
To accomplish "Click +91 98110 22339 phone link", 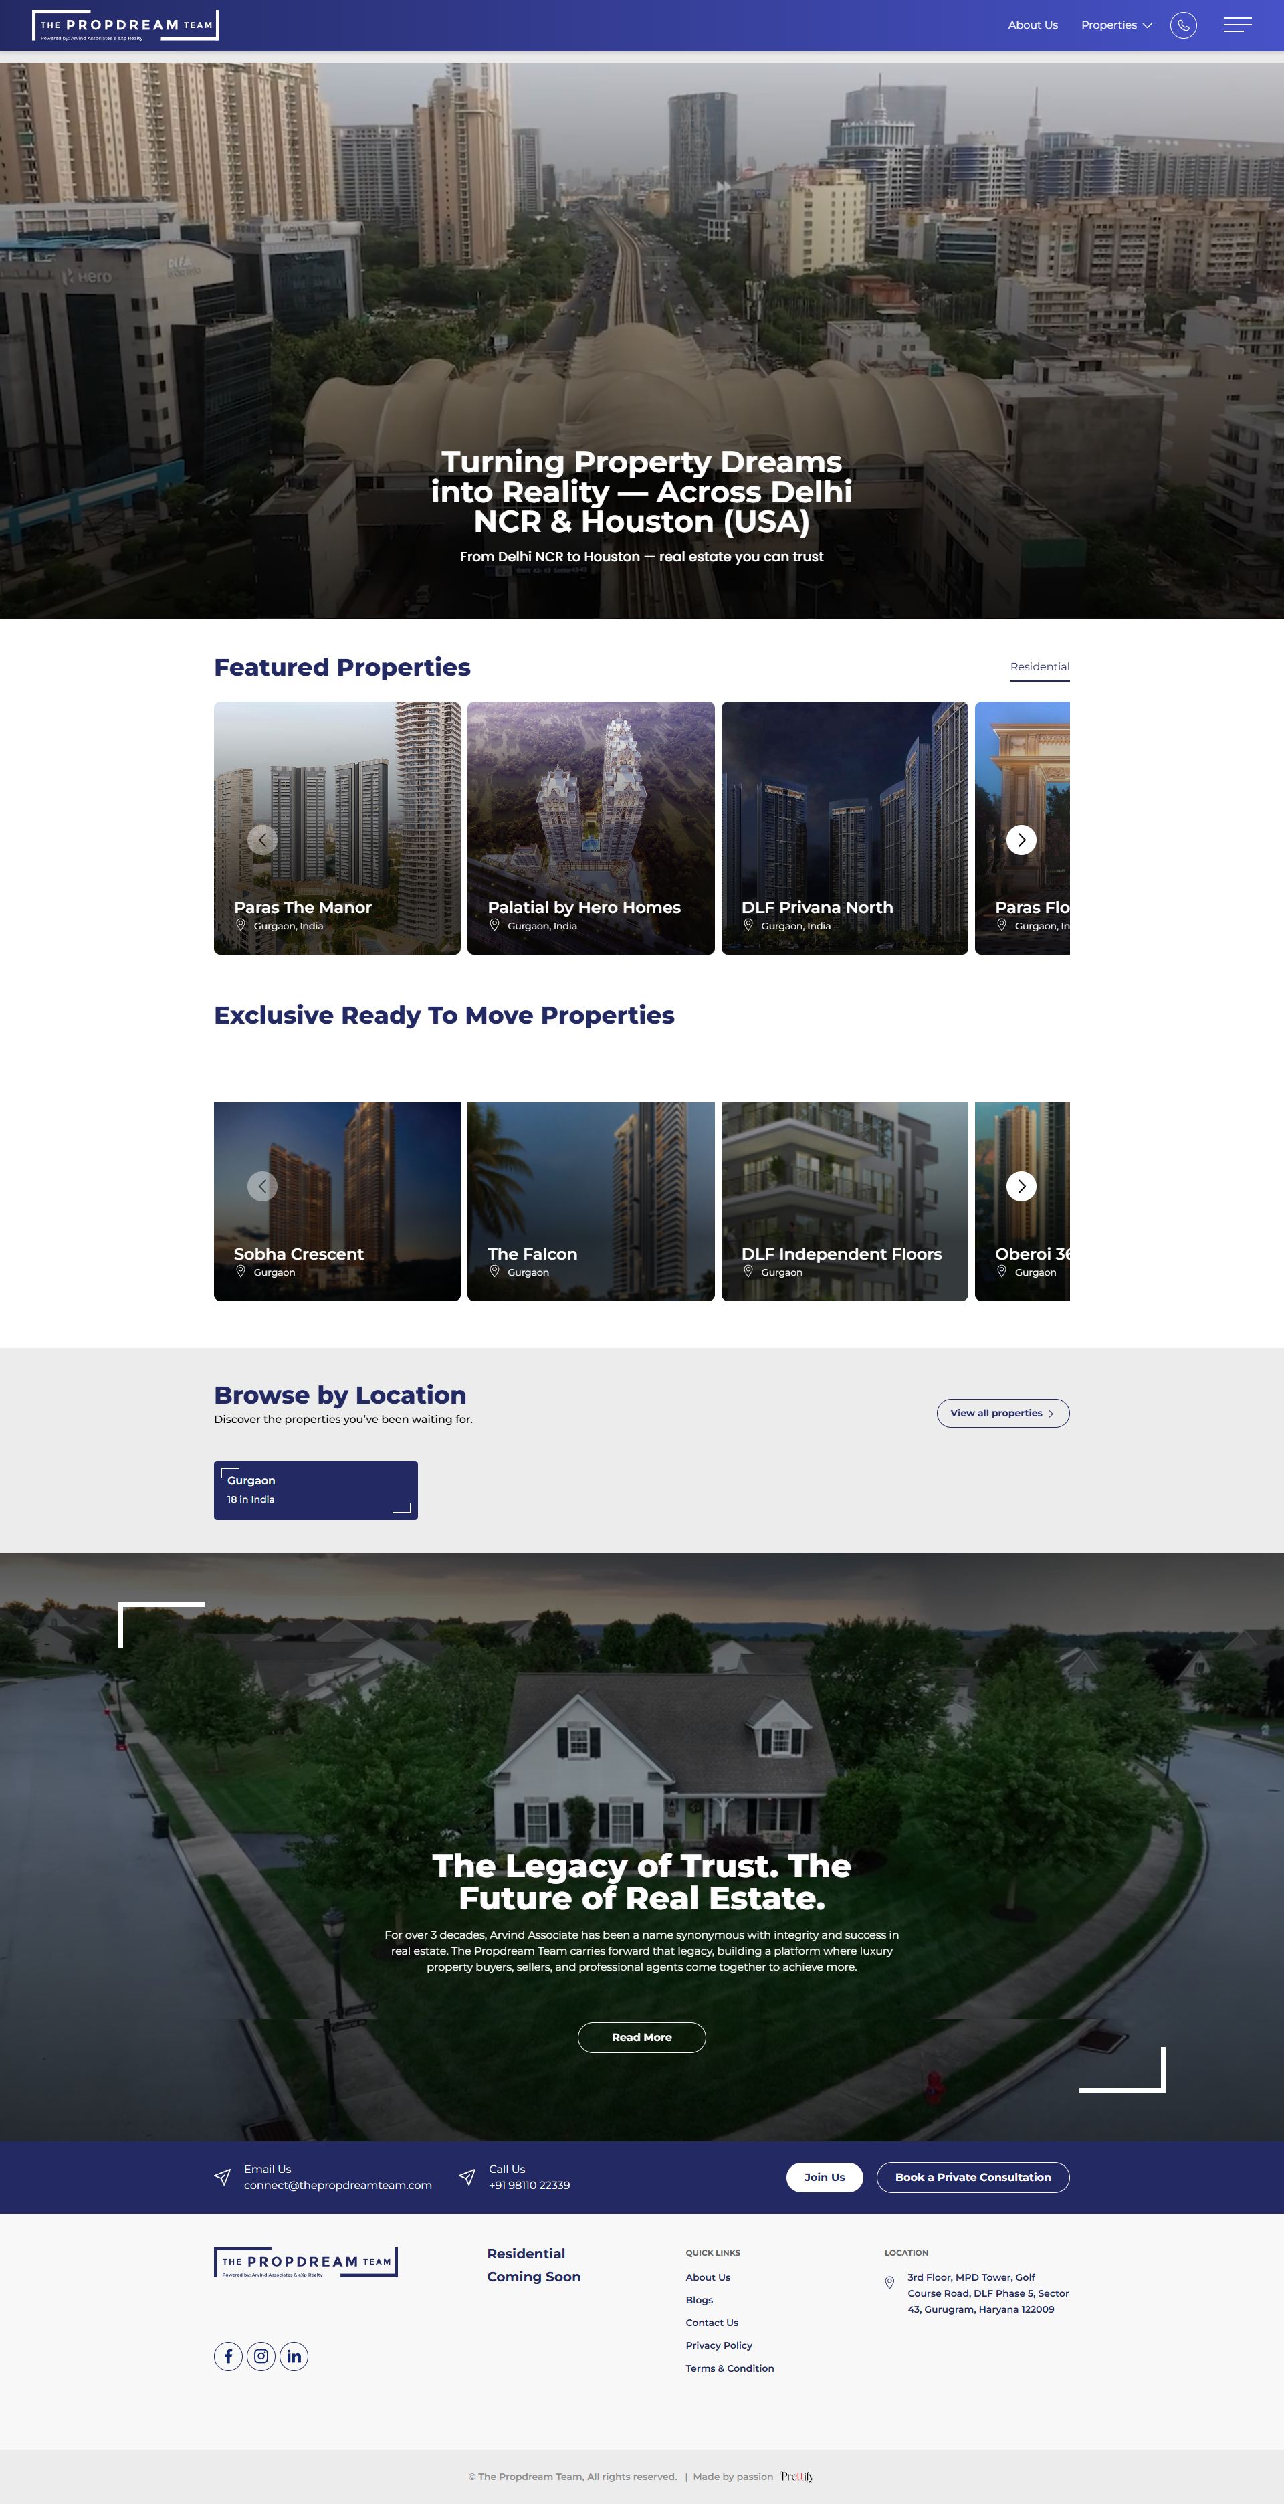I will (x=530, y=2185).
